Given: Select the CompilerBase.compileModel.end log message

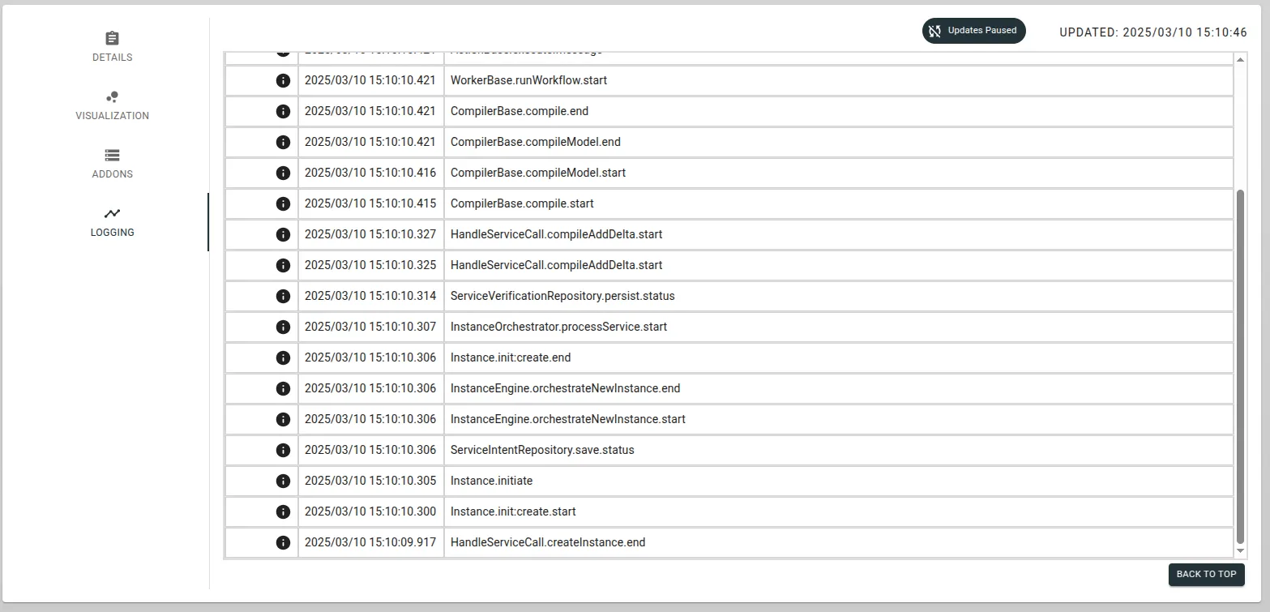Looking at the screenshot, I should click(535, 142).
